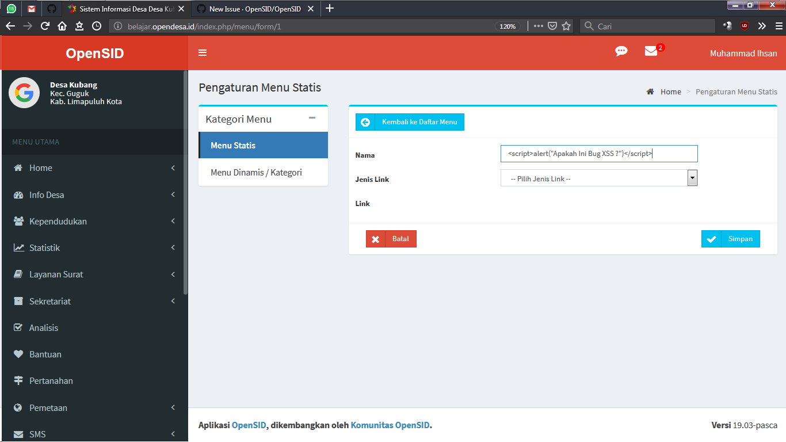Click the red Batal button

click(x=391, y=239)
